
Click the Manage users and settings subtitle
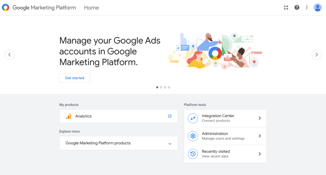(223, 138)
